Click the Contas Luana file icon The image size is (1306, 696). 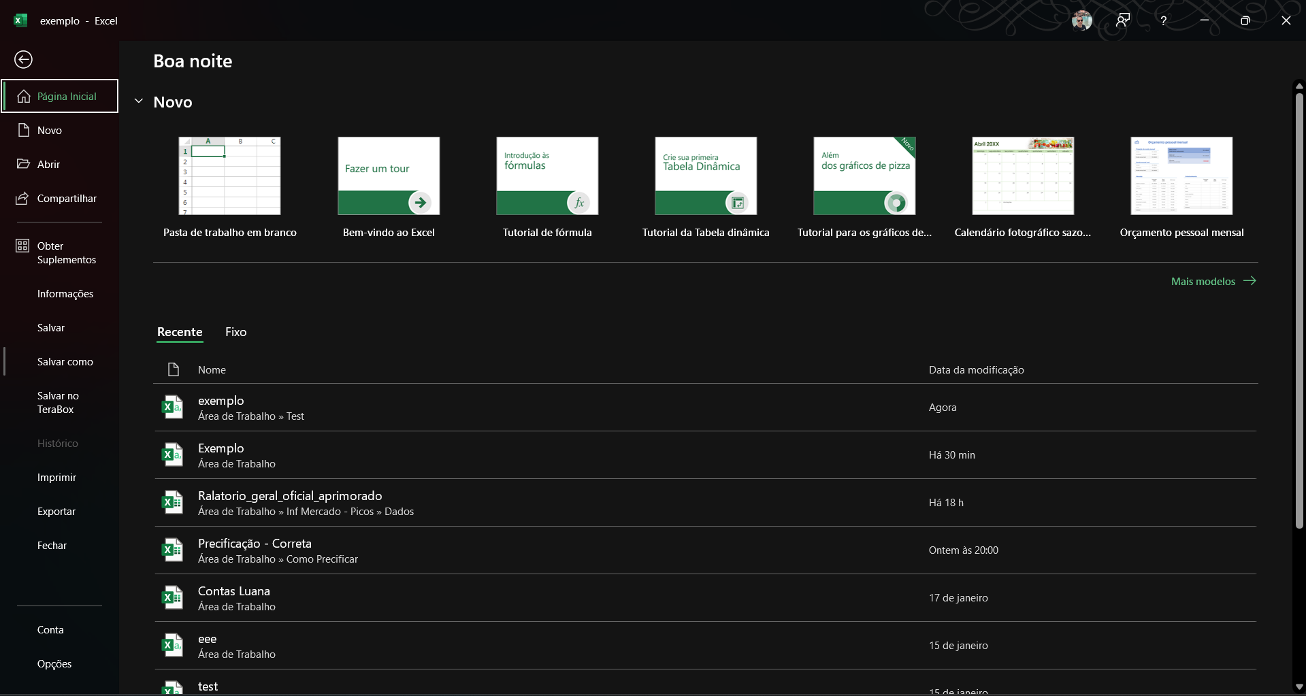click(172, 597)
